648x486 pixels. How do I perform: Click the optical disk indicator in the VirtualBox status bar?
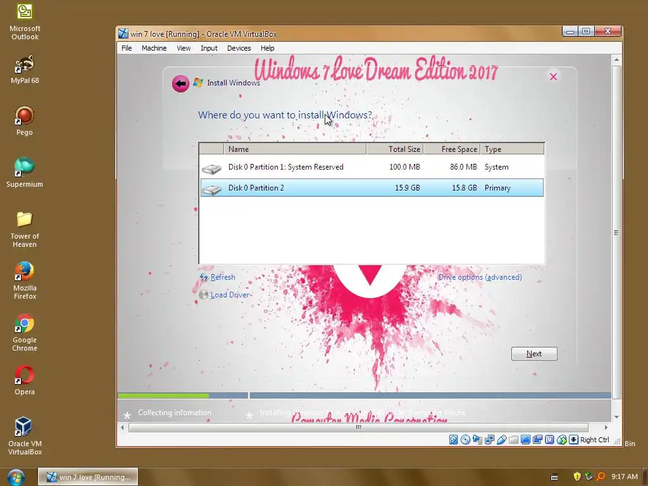(x=465, y=440)
